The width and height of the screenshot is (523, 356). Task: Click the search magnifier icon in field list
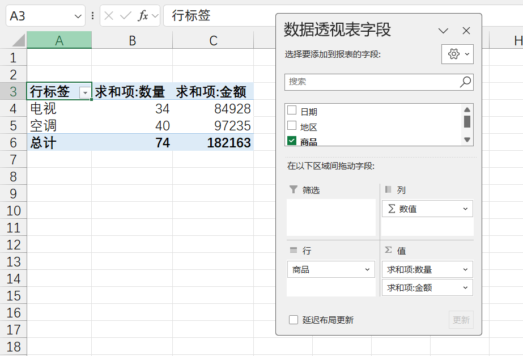pyautogui.click(x=465, y=82)
